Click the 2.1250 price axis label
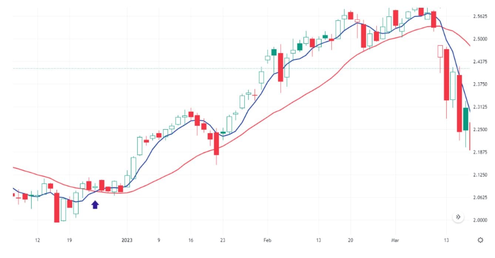This screenshot has width=495, height=258. tap(481, 175)
